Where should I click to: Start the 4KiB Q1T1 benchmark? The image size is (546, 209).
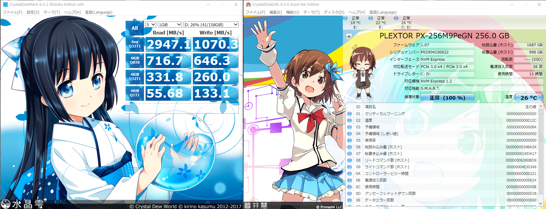[135, 93]
